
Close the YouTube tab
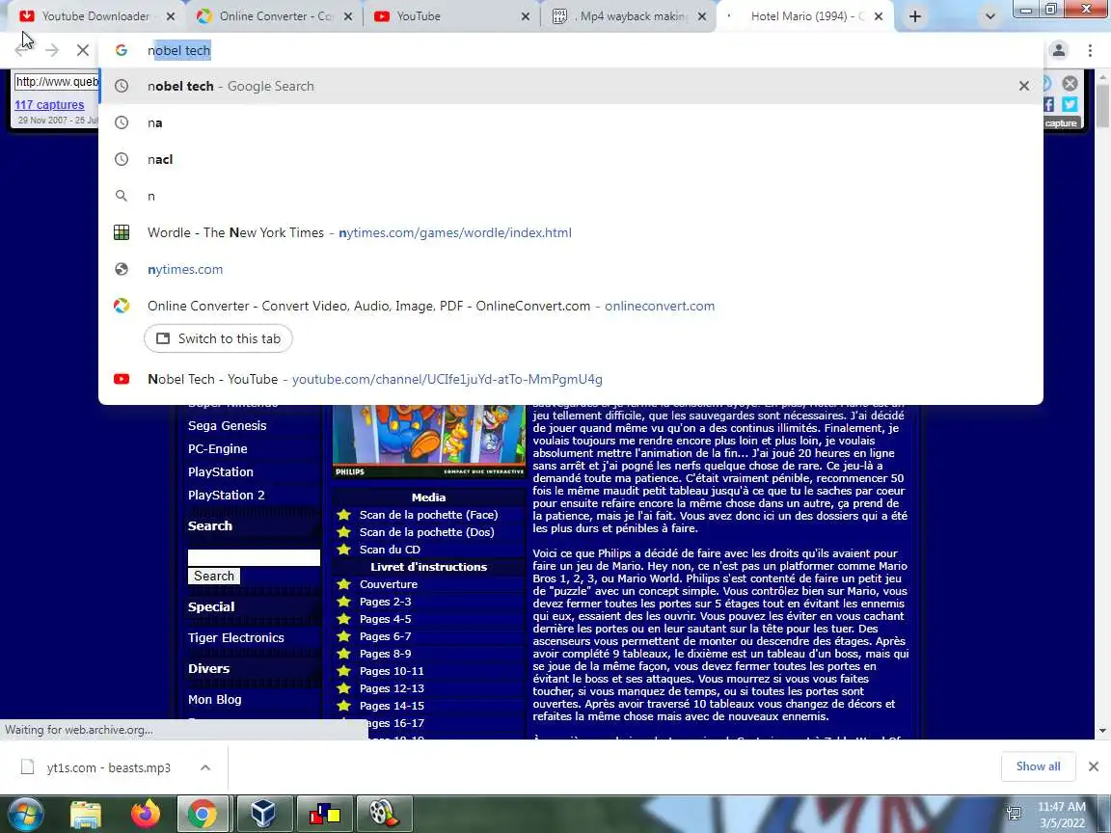(525, 16)
